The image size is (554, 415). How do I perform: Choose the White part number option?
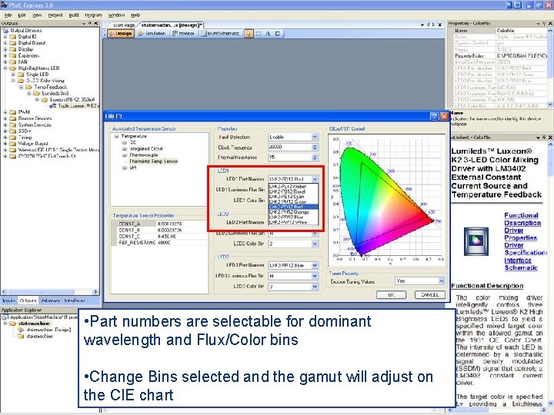click(x=293, y=222)
